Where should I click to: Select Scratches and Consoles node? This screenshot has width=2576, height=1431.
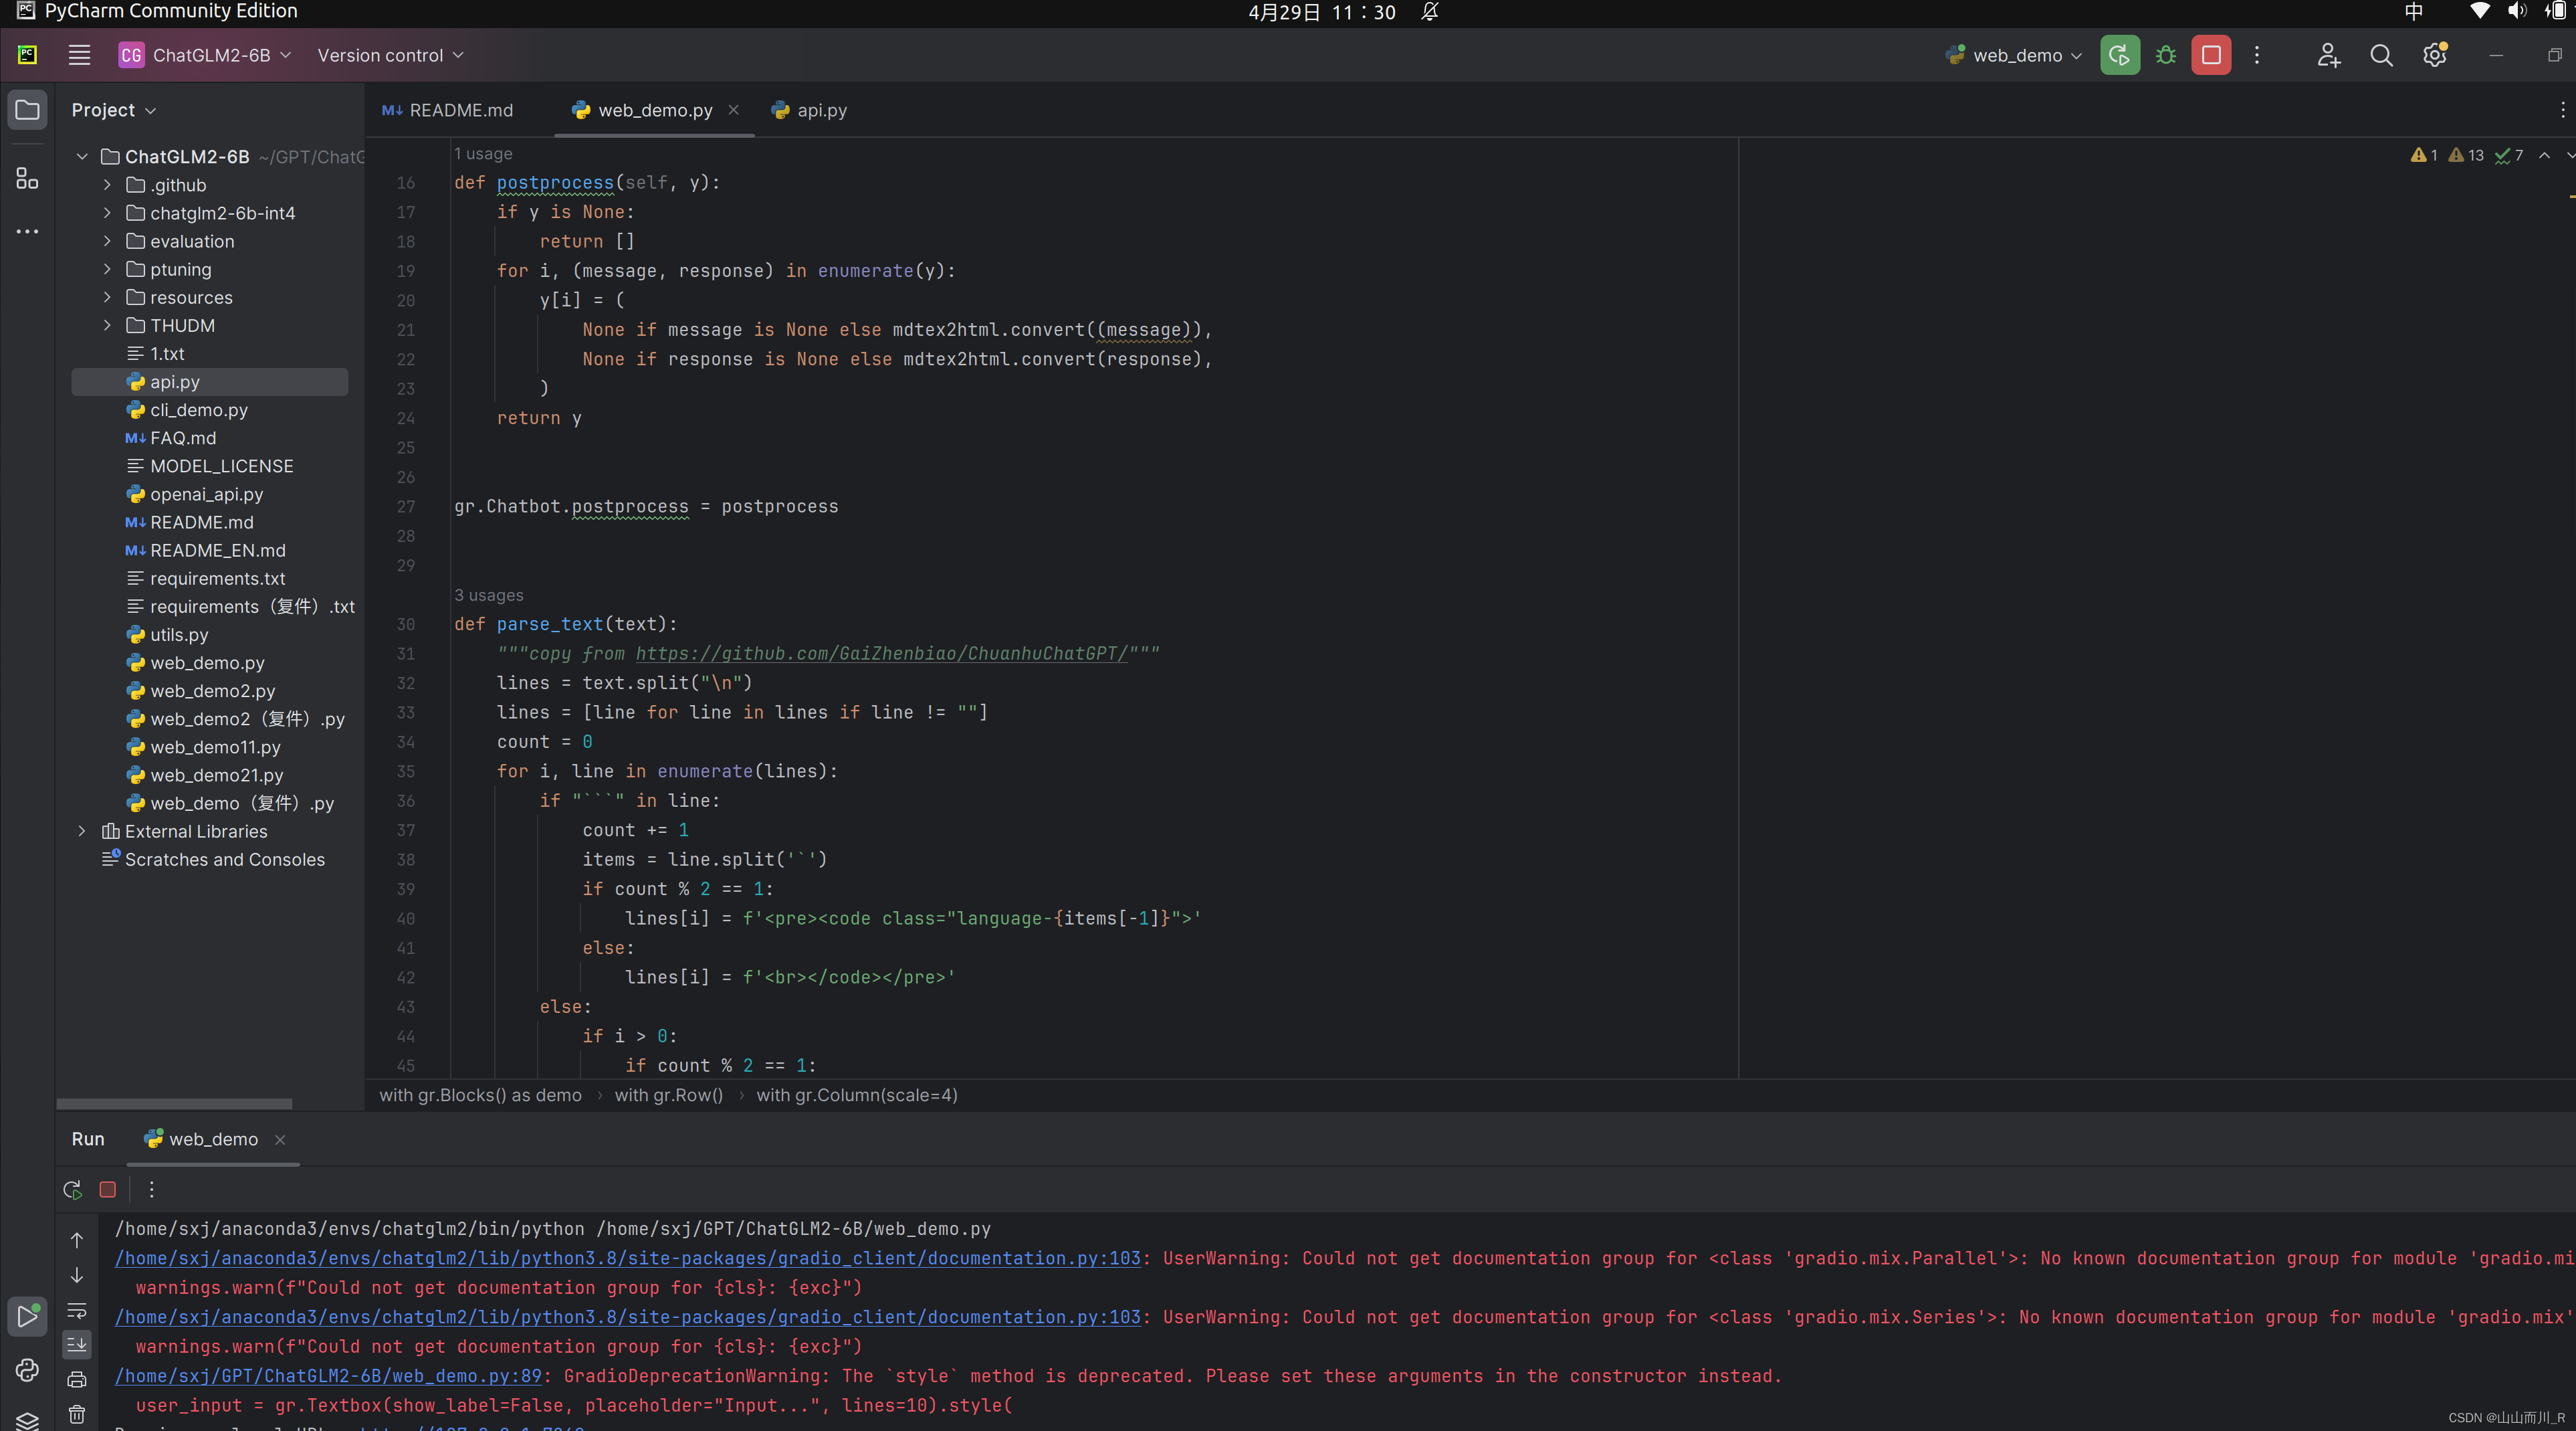[x=225, y=860]
